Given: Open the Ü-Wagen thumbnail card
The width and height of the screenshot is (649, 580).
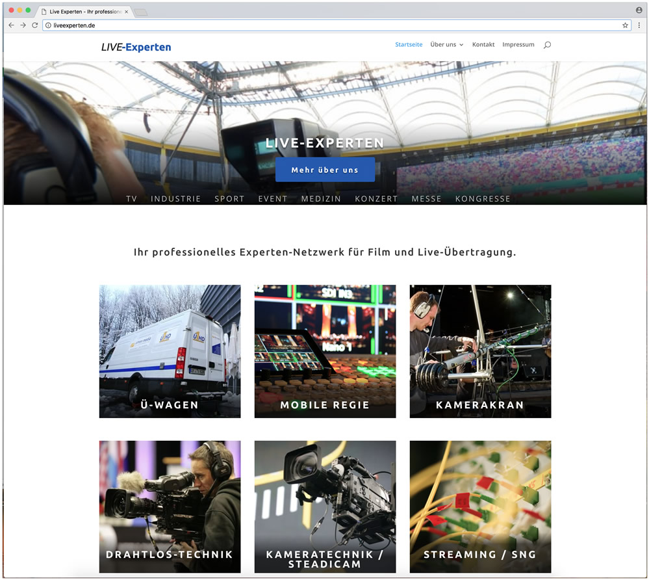Looking at the screenshot, I should click(x=170, y=351).
